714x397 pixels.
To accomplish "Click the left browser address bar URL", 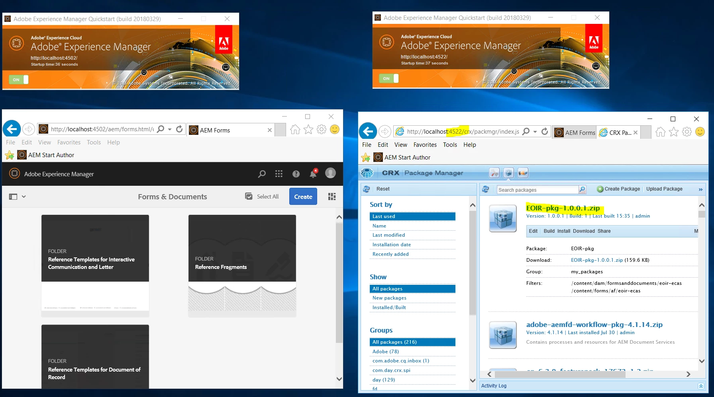I will 102,129.
